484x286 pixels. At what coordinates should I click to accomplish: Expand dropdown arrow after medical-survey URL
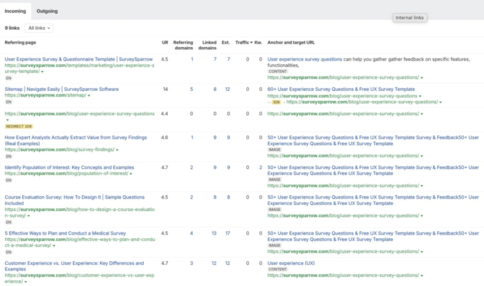54,246
